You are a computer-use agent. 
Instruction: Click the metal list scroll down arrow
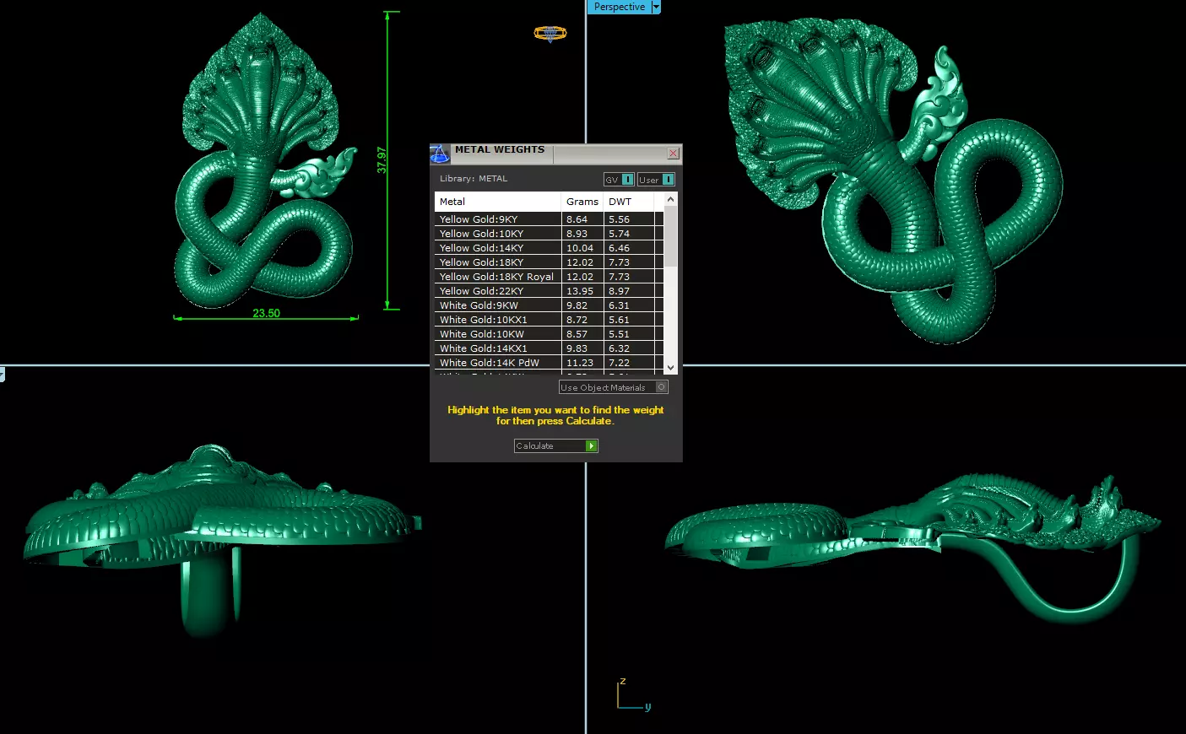(670, 367)
